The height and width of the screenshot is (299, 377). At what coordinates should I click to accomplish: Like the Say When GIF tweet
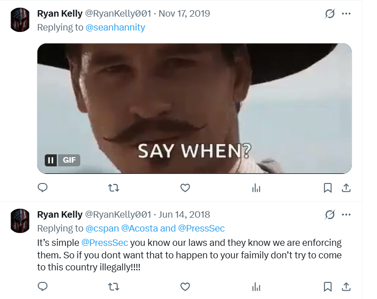click(185, 188)
